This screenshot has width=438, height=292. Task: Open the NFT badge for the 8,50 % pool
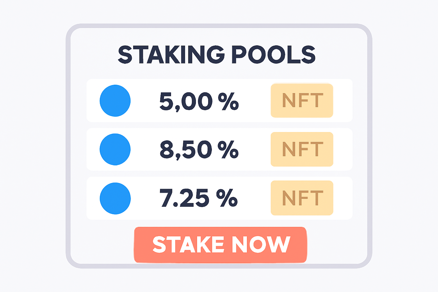(x=302, y=149)
